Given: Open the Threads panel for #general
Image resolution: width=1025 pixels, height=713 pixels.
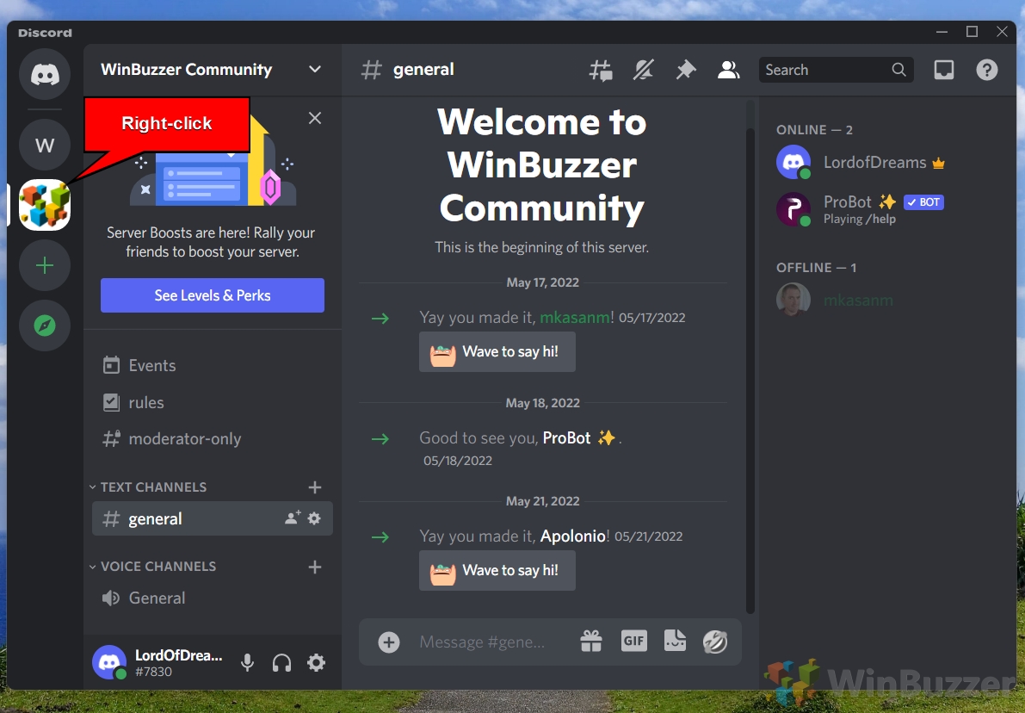Looking at the screenshot, I should (601, 70).
